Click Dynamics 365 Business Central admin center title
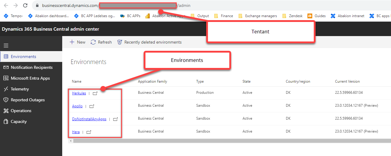The height and width of the screenshot is (156, 391). tap(50, 29)
